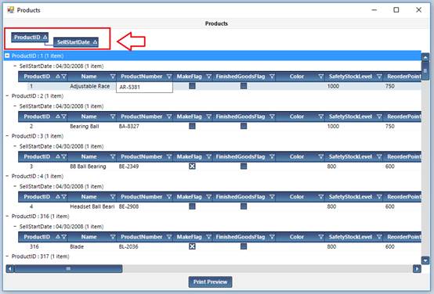Open FinishedGoodsFlag filter in ProductID 3 group header
This screenshot has width=434, height=294.
coord(272,156)
